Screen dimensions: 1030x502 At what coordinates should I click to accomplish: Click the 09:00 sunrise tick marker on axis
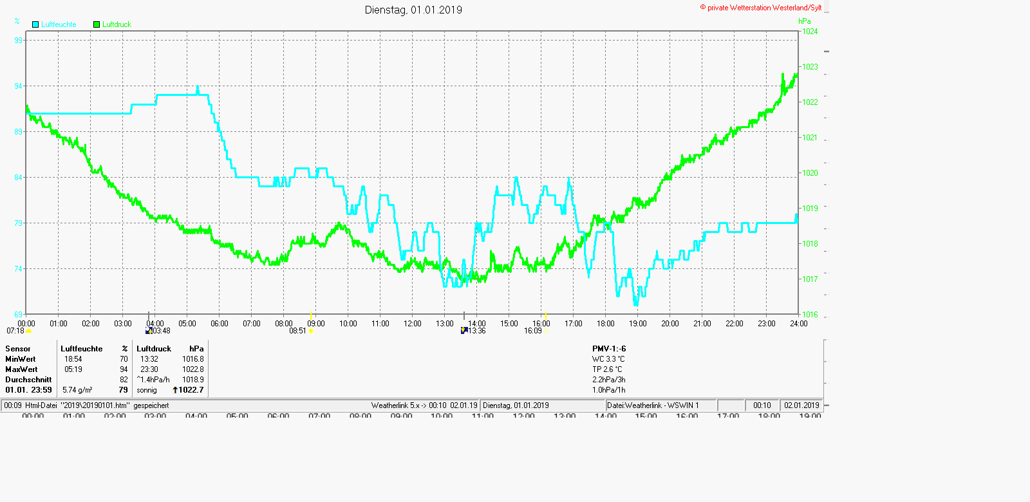[311, 315]
